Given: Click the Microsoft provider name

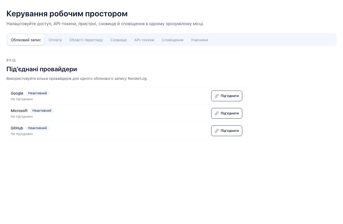Looking at the screenshot, I should pos(19,111).
